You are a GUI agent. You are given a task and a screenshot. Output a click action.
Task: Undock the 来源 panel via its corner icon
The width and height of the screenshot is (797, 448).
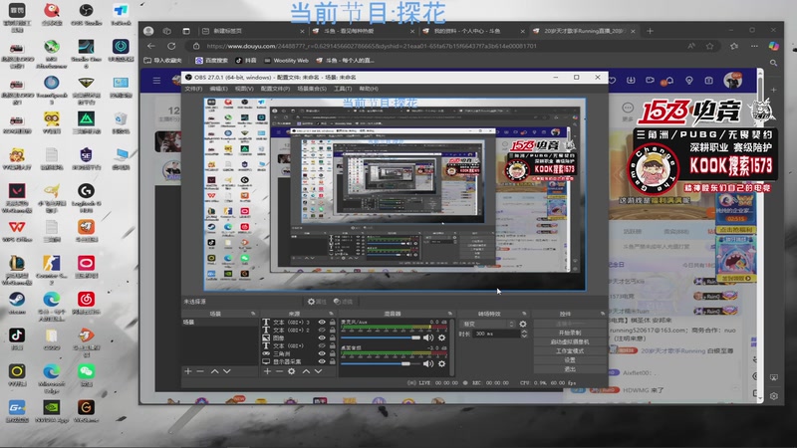point(332,314)
